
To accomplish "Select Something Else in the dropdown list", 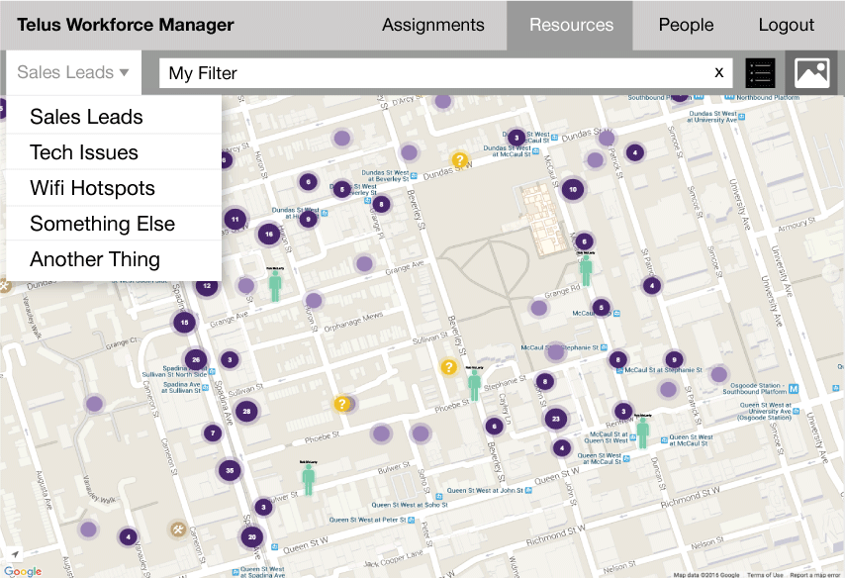I will pyautogui.click(x=114, y=224).
